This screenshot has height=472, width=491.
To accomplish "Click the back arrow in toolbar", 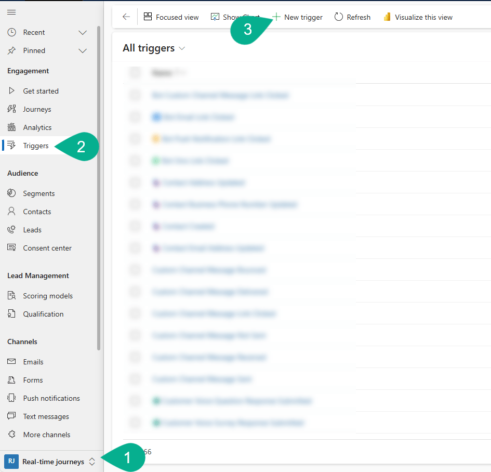I will click(126, 17).
